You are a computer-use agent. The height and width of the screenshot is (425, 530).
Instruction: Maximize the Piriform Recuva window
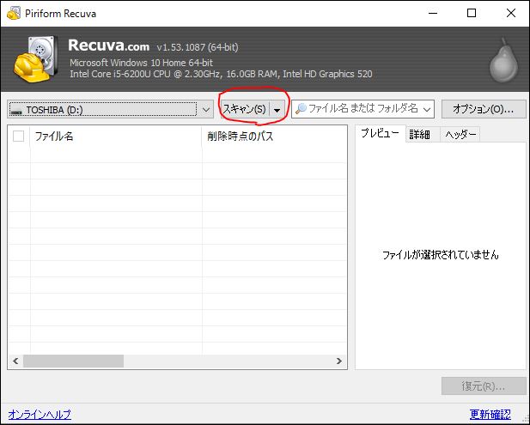[x=472, y=13]
